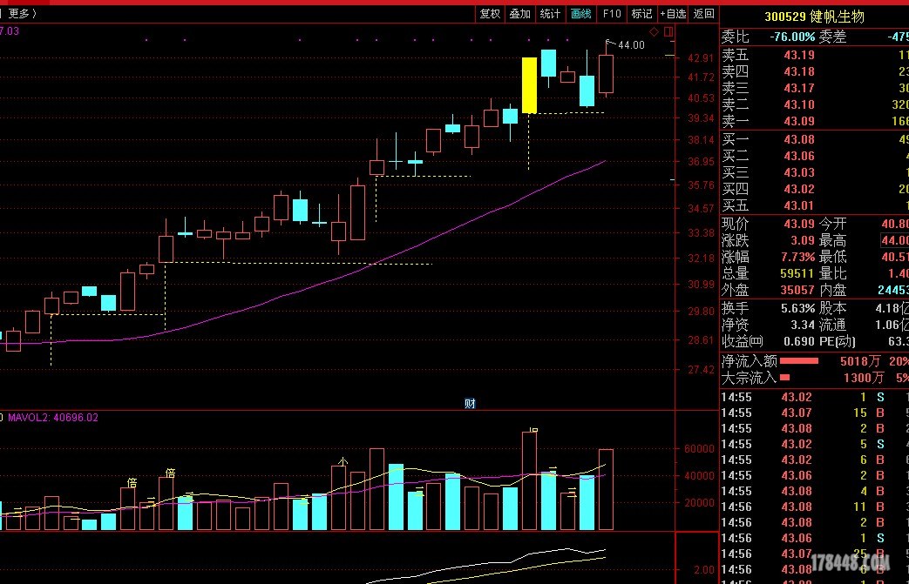The height and width of the screenshot is (584, 909).
Task: Click the 买四 price 43.02 row
Action: click(815, 189)
